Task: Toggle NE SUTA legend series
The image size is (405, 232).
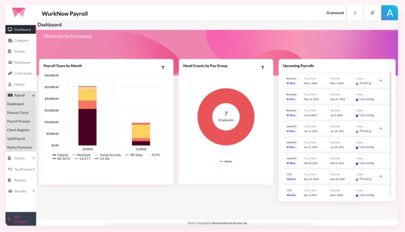Action: [x=61, y=159]
